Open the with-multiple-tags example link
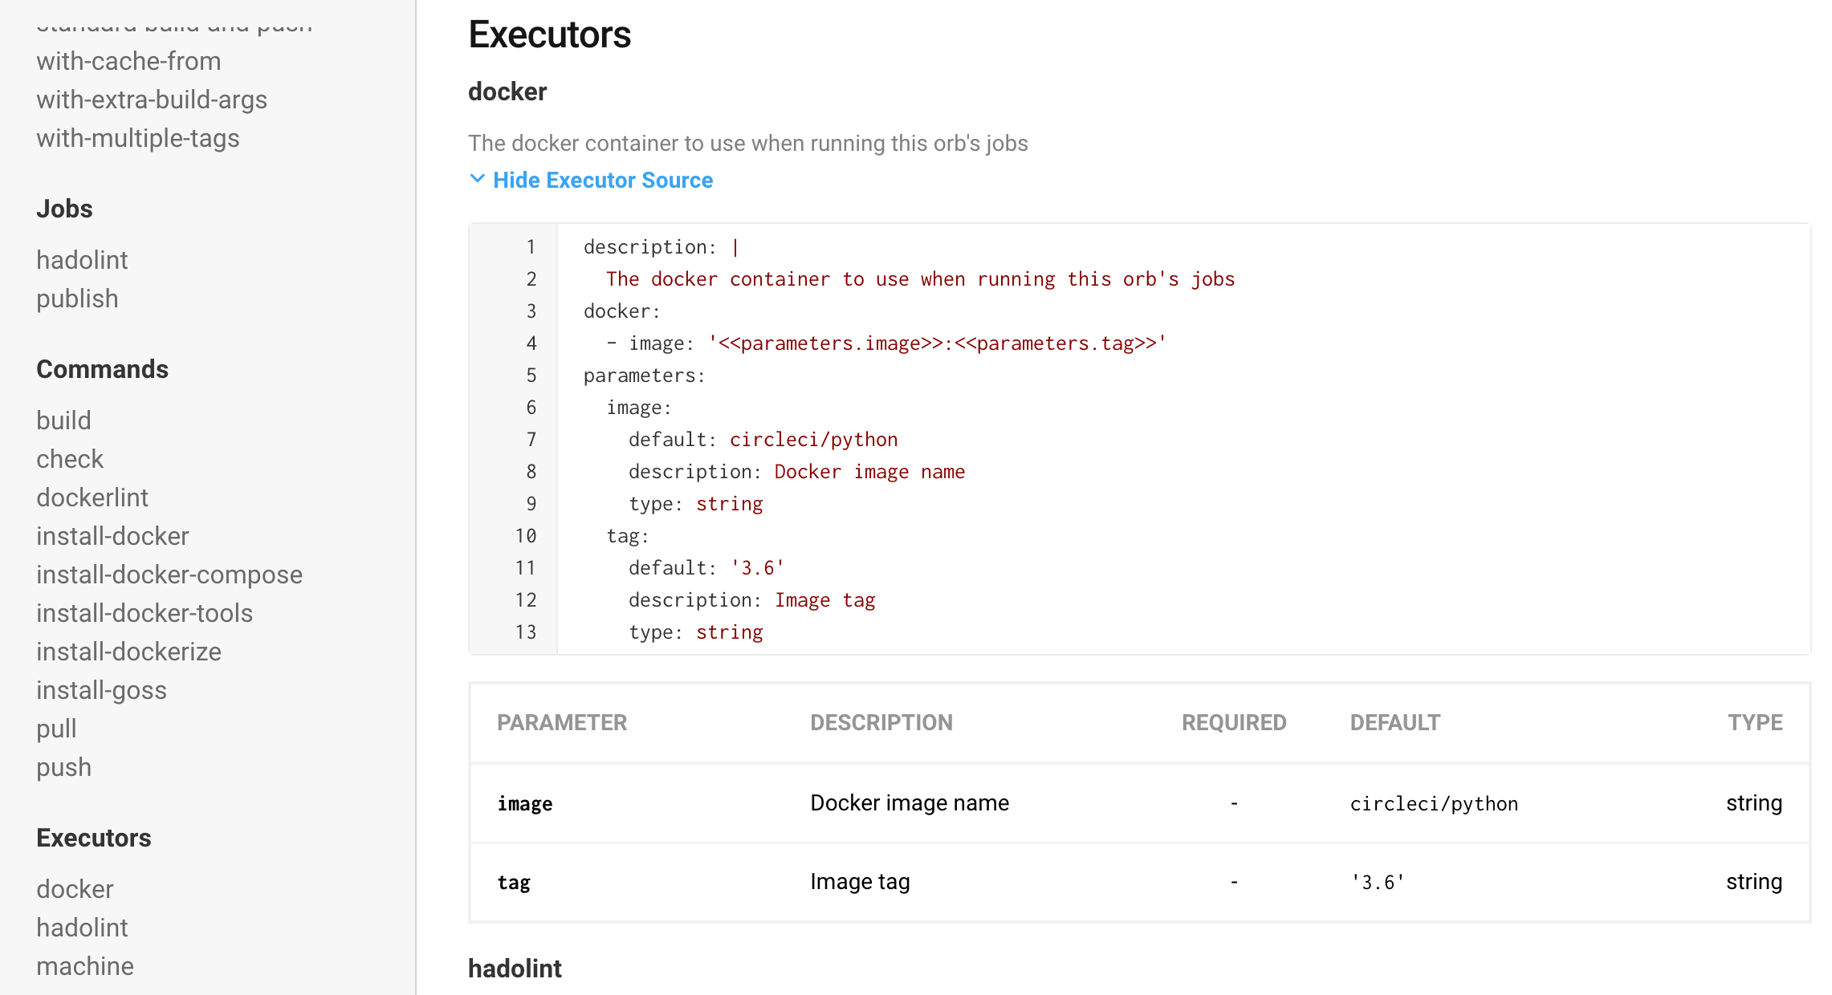The image size is (1832, 995). (138, 138)
